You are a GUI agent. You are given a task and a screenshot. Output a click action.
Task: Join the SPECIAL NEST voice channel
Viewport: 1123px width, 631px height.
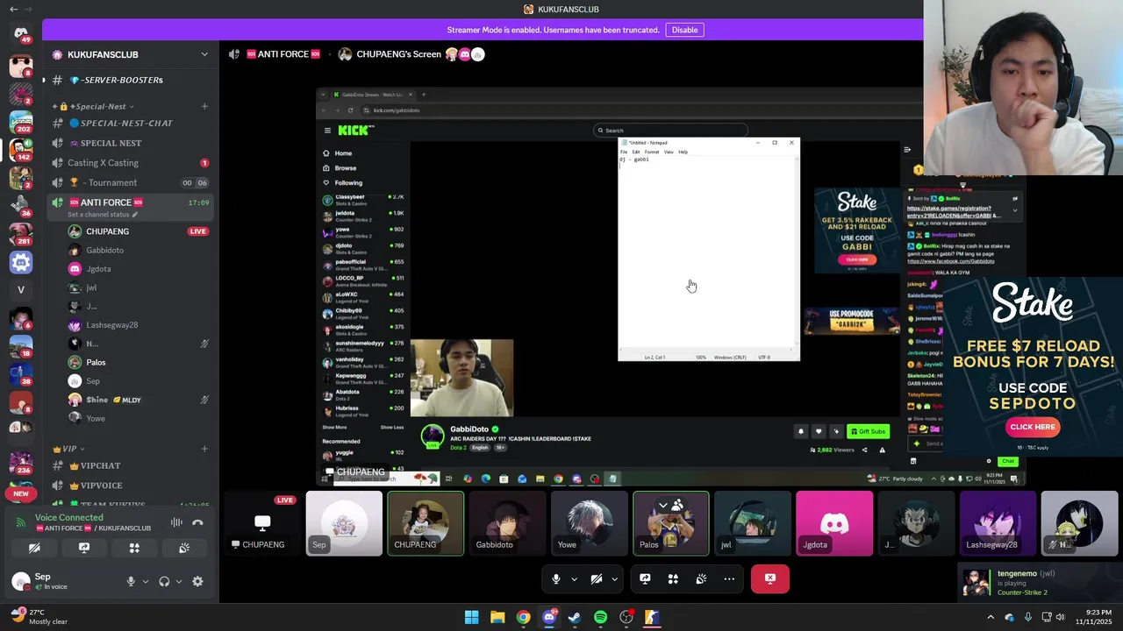132,143
